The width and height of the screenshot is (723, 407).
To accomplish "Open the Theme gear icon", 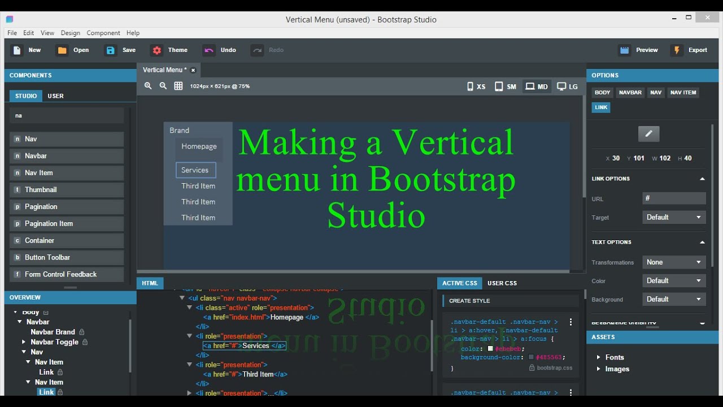I will (156, 50).
